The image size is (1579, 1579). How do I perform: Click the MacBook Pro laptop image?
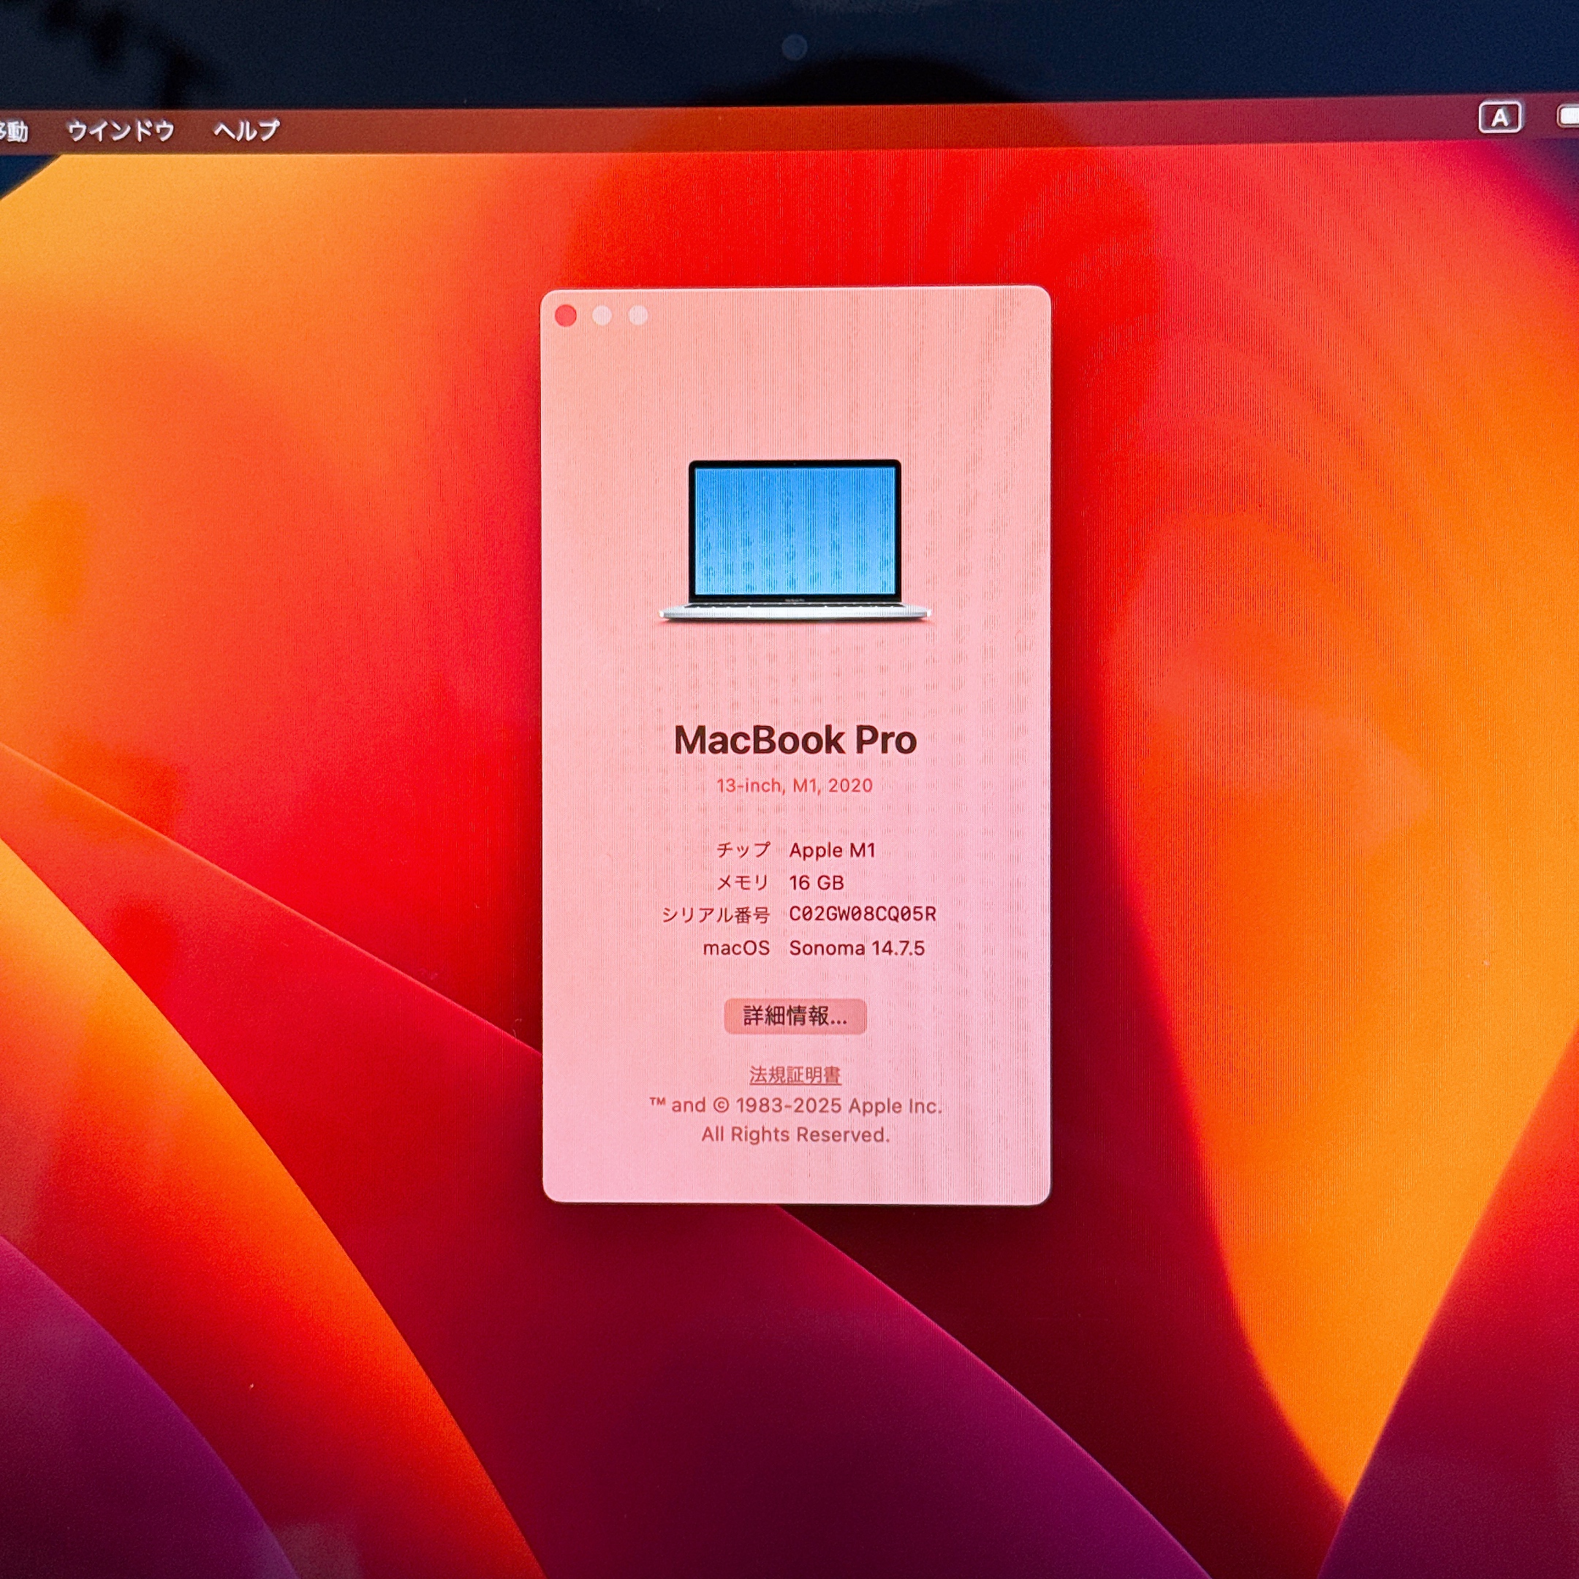[795, 539]
